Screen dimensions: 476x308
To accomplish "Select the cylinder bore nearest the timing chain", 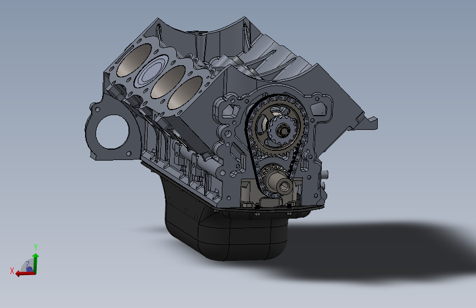I will [185, 93].
